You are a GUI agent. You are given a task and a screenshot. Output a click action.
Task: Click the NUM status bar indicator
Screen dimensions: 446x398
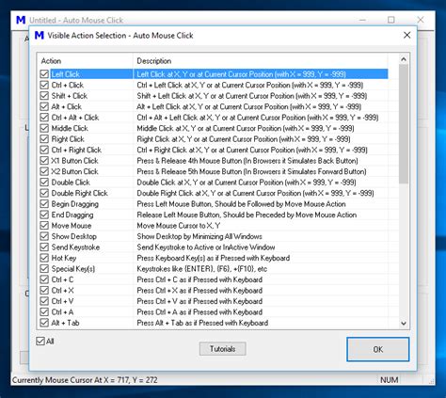[x=389, y=380]
